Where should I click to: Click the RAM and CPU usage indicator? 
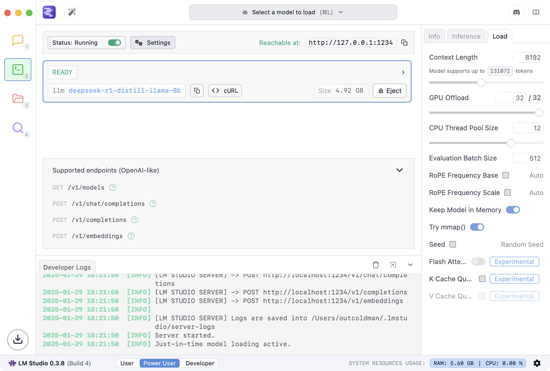pyautogui.click(x=478, y=363)
